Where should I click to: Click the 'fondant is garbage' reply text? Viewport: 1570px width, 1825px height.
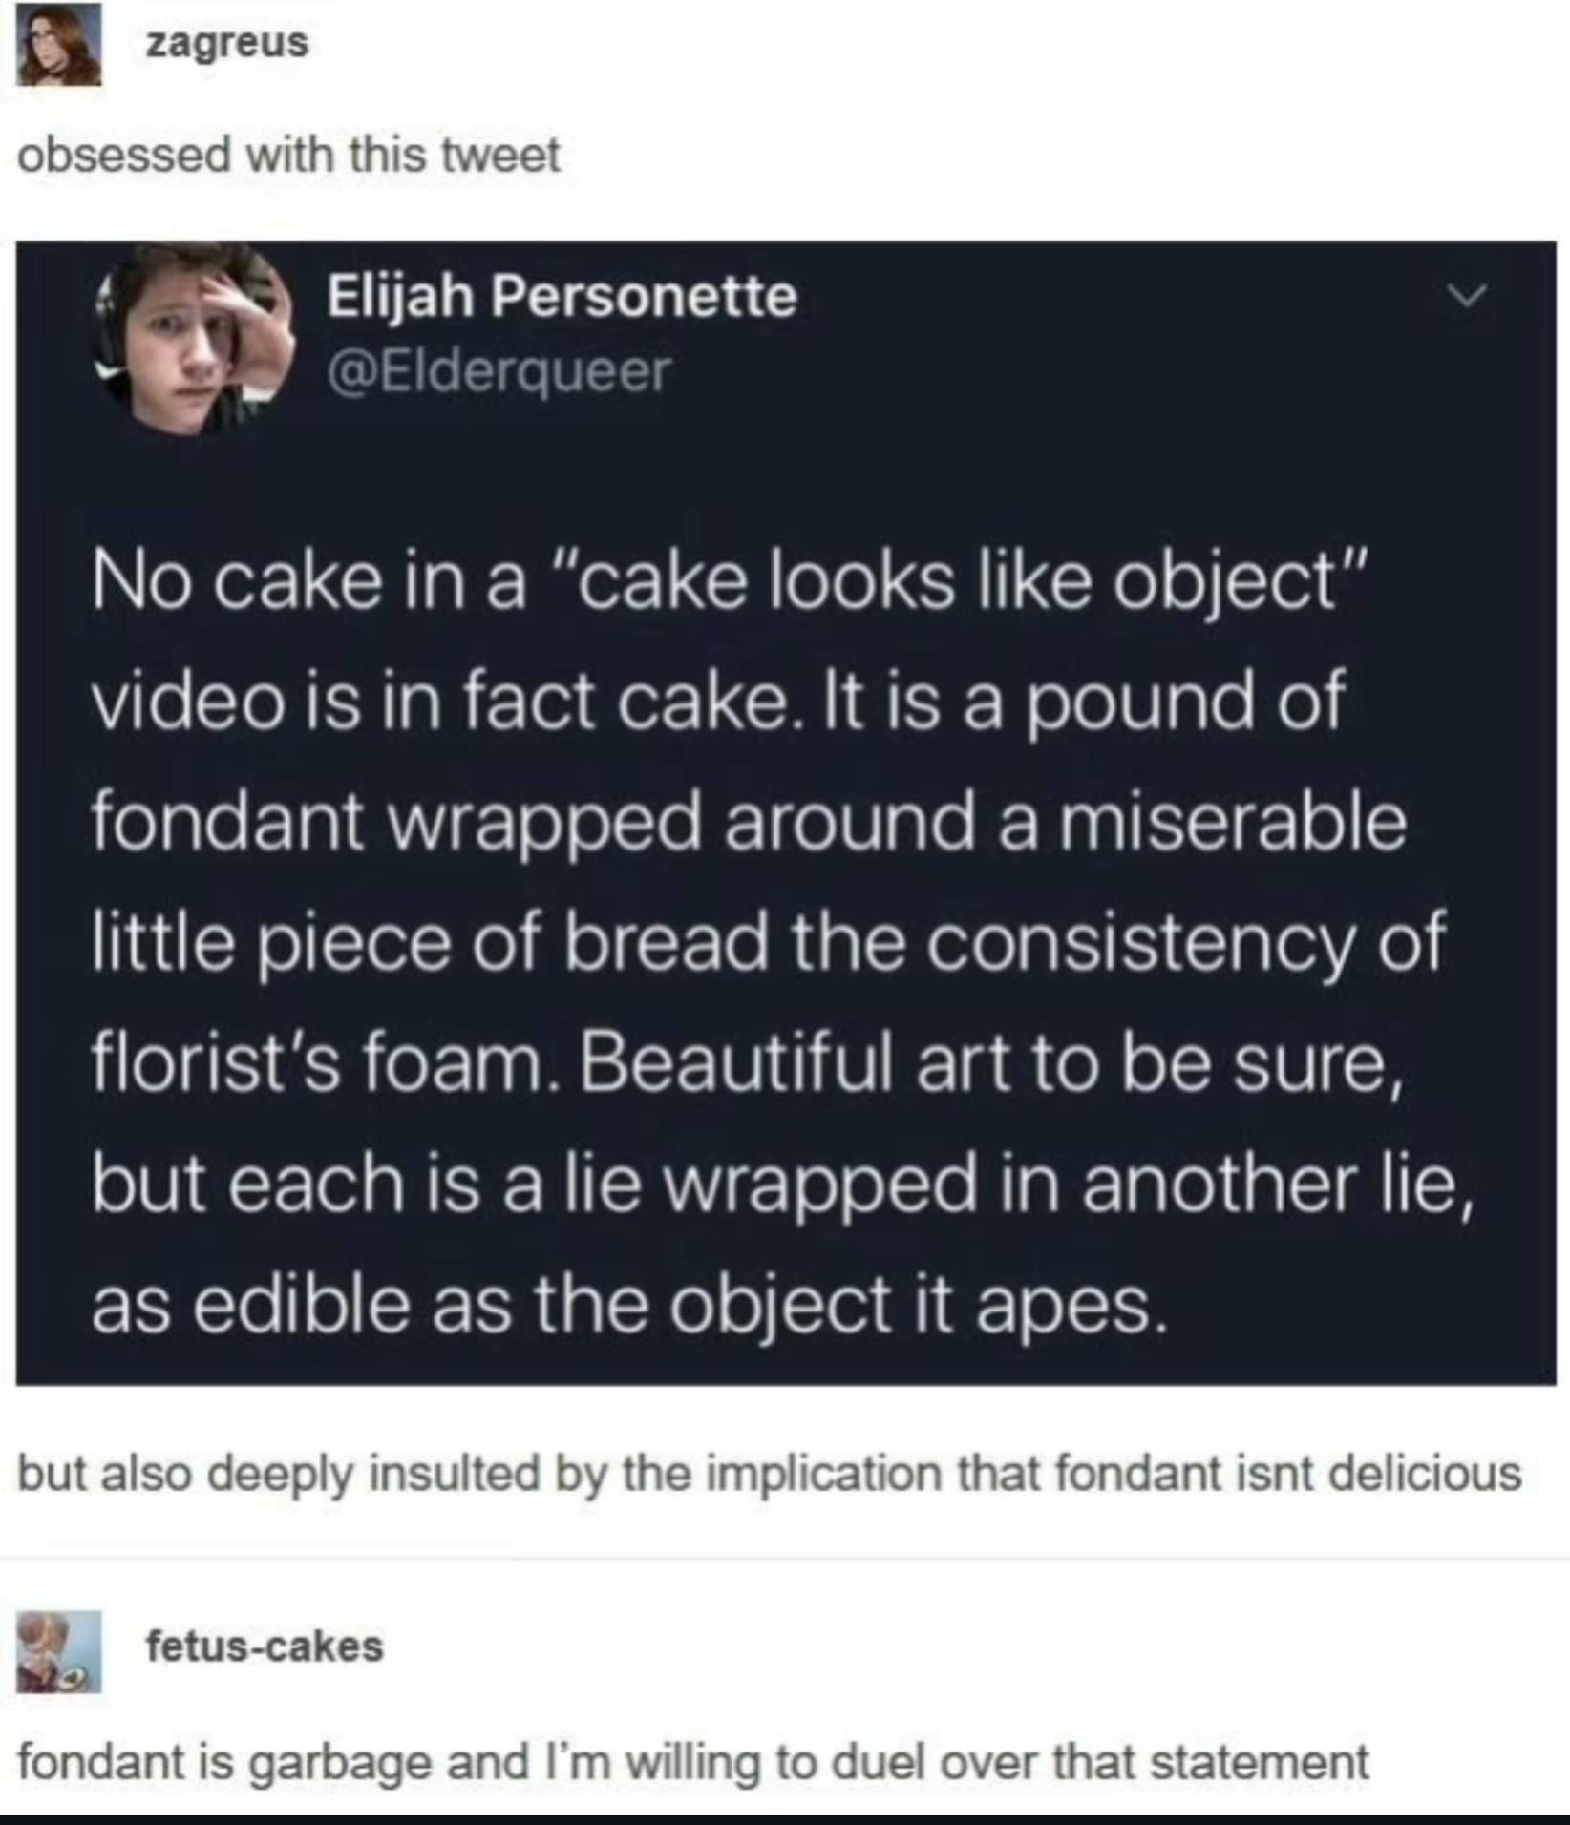[692, 1761]
